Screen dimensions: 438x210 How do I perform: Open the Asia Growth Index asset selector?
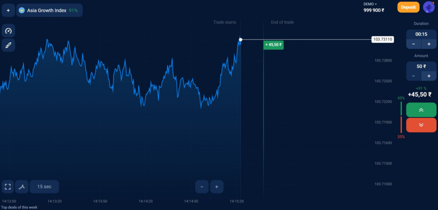tap(50, 10)
